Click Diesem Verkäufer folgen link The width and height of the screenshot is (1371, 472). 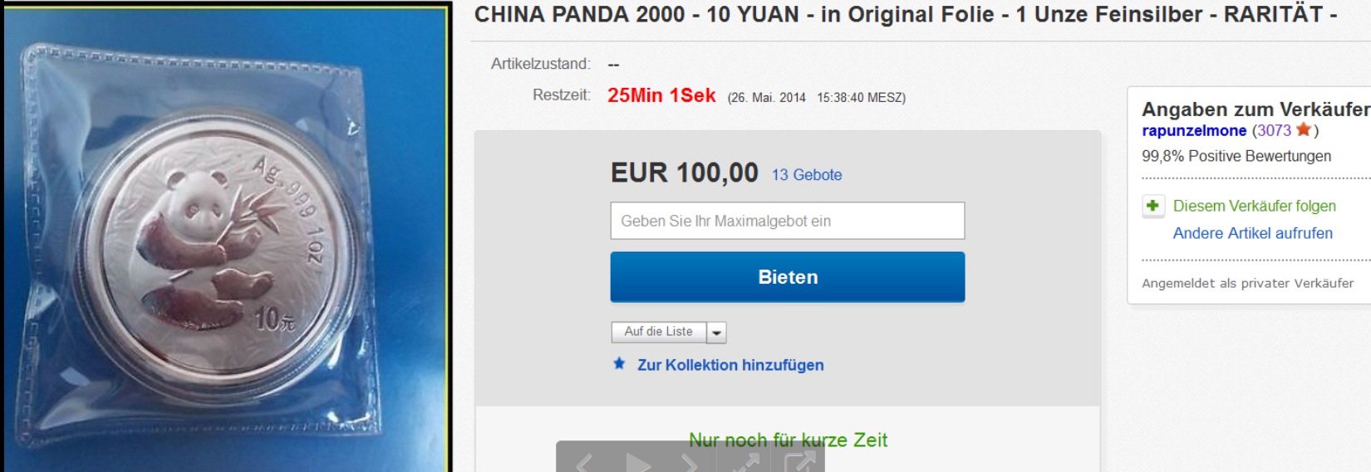[x=1254, y=206]
